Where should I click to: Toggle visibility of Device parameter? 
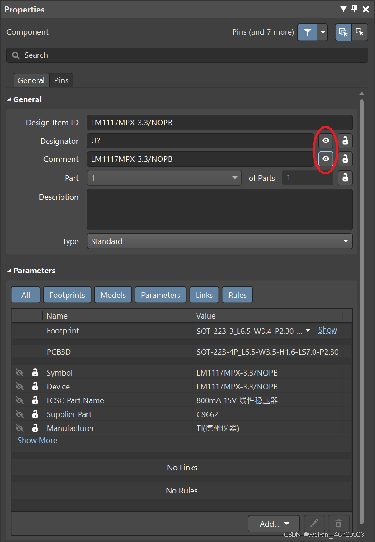pyautogui.click(x=20, y=387)
